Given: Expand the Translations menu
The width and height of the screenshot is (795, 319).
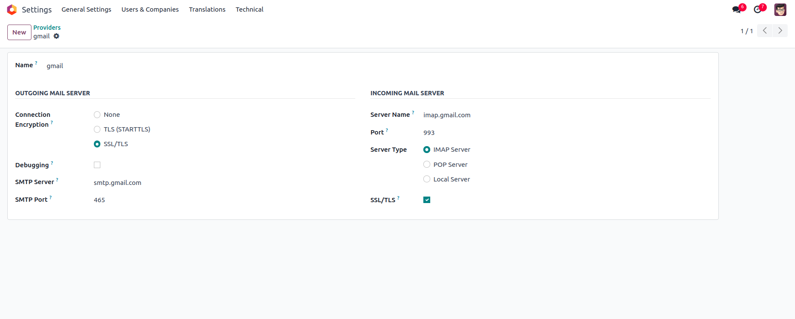Looking at the screenshot, I should pos(207,9).
